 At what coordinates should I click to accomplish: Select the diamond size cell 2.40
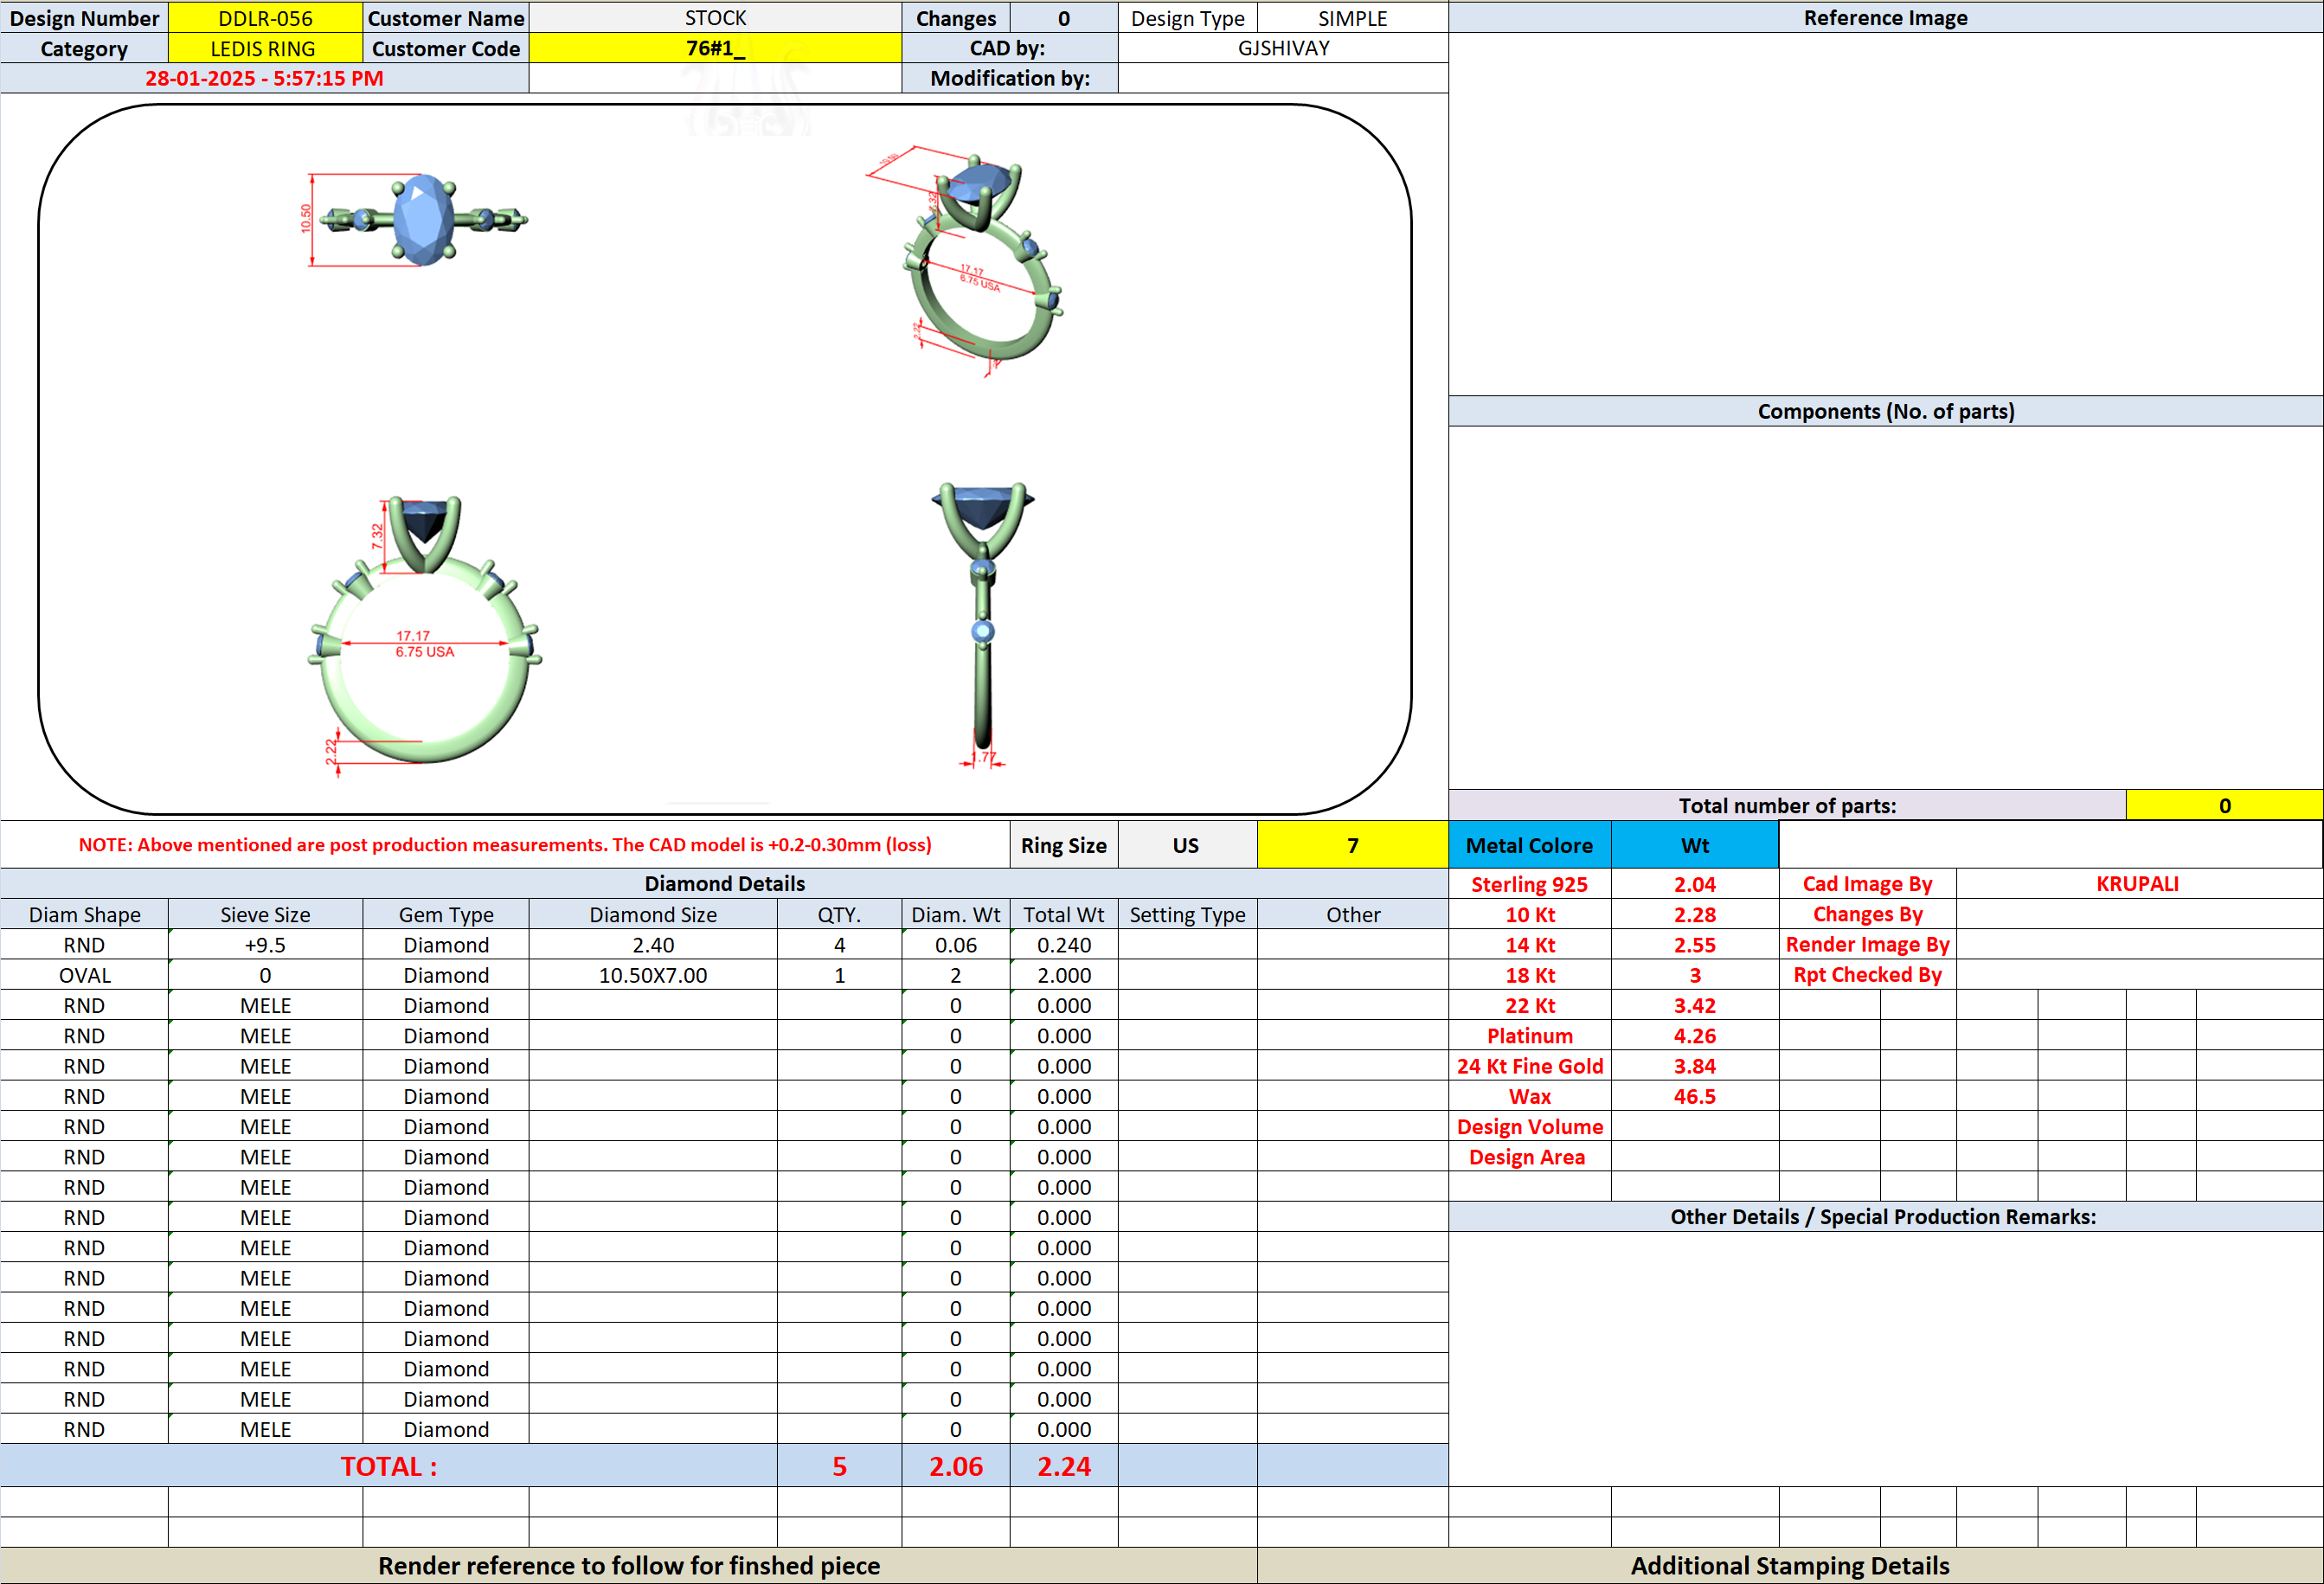point(653,944)
